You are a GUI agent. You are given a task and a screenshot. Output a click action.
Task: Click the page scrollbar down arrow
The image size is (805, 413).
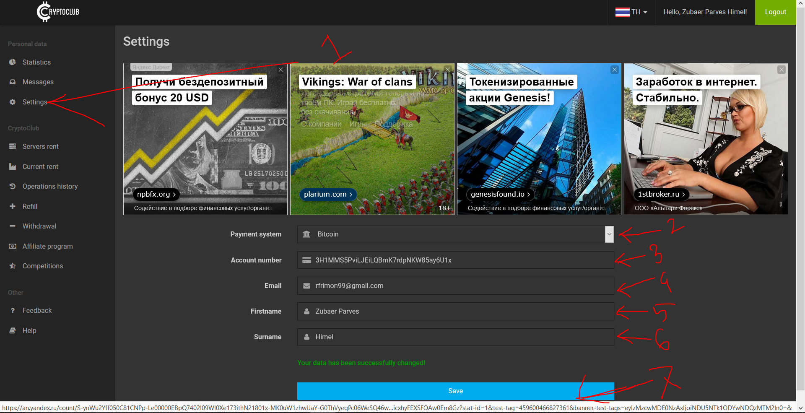(800, 408)
